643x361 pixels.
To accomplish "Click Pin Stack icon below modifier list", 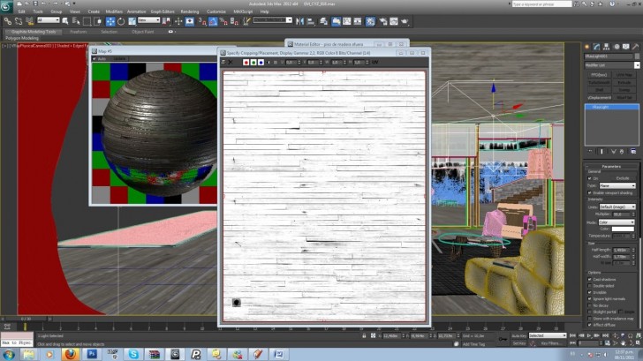I will click(590, 152).
